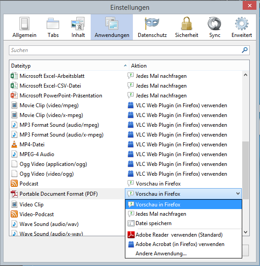
Task: Open the Datenschutz mask icon panel
Action: 152,27
